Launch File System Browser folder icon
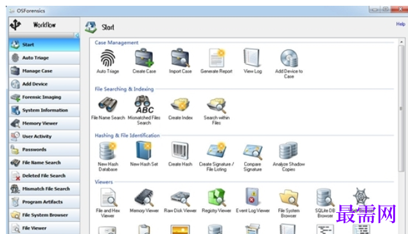The height and width of the screenshot is (234, 408). coord(289,198)
